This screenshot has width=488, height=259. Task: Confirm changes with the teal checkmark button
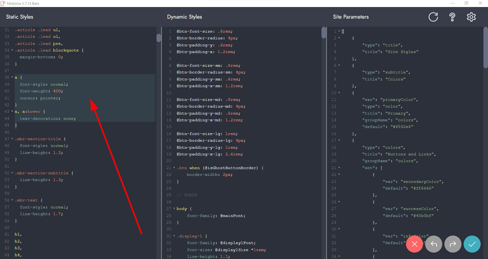(x=472, y=244)
